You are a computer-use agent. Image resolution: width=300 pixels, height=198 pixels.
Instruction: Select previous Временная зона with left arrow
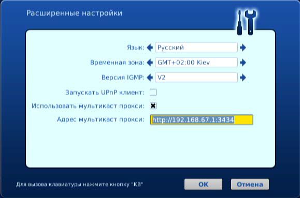pos(150,63)
